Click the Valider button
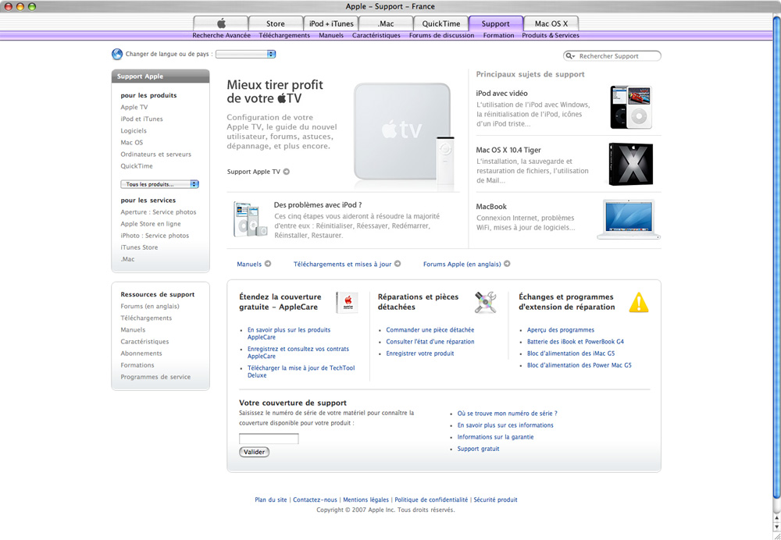 point(254,452)
